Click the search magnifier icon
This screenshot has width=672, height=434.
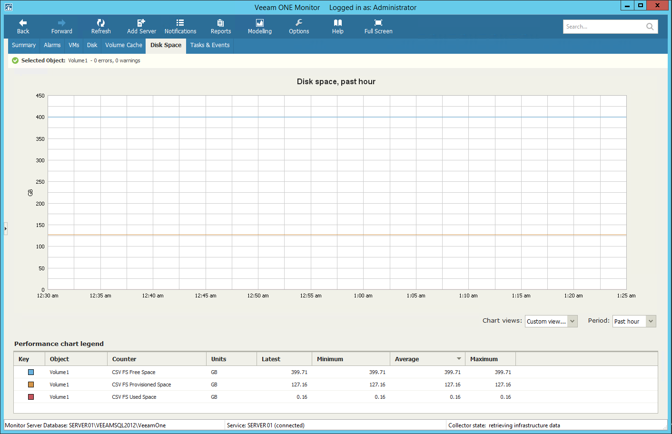650,27
